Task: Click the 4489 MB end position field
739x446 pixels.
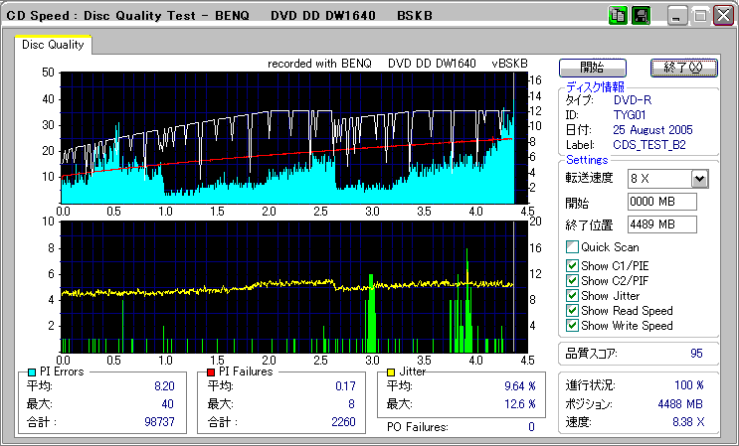Action: 661,224
